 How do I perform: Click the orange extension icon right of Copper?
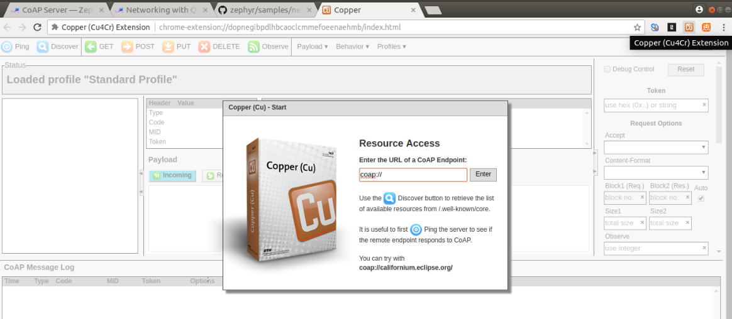706,28
